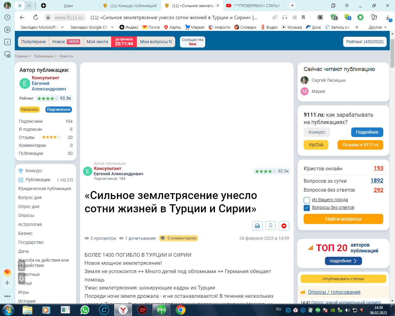Disable the 'Вопросы без ответов' checkbox
395x316 pixels.
pos(306,208)
